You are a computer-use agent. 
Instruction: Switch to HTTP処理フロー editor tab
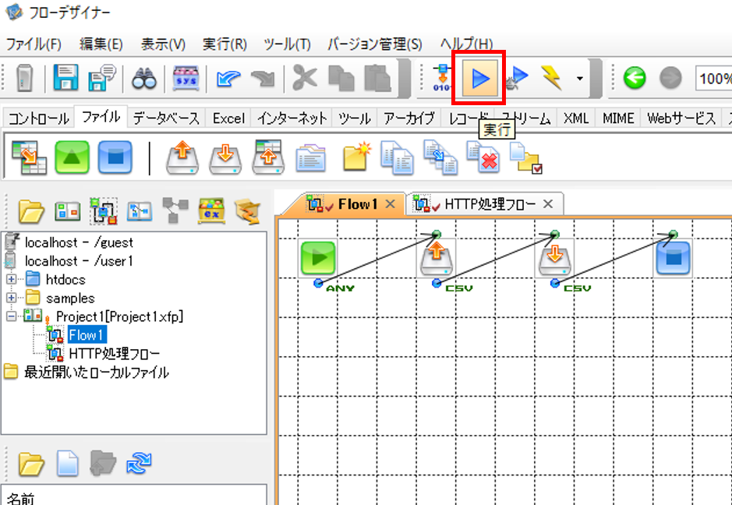coord(490,204)
